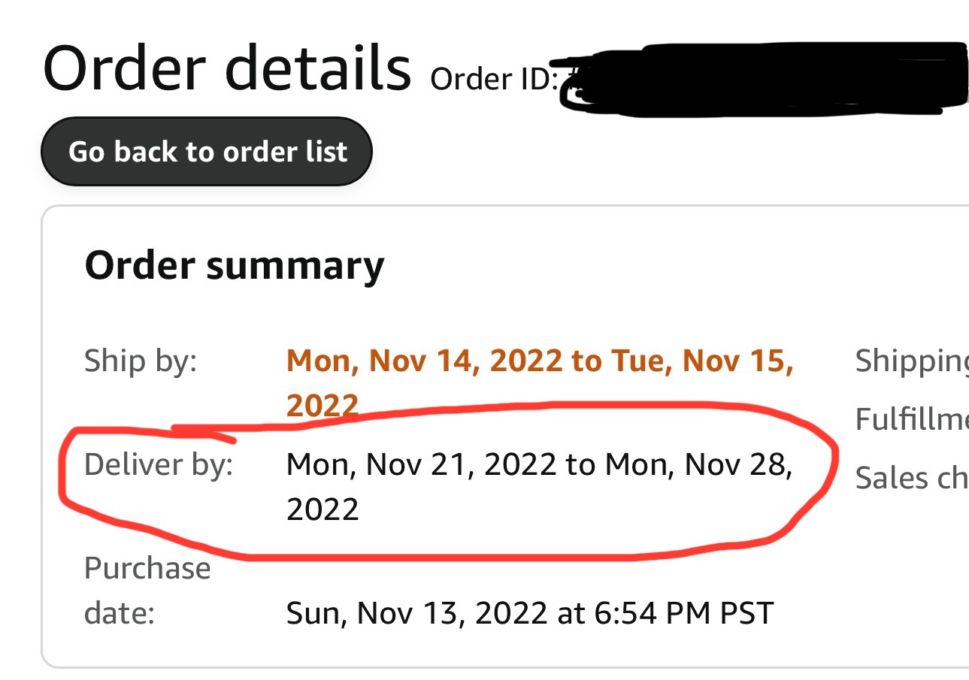Click the word to between delivery dates

pyautogui.click(x=580, y=466)
